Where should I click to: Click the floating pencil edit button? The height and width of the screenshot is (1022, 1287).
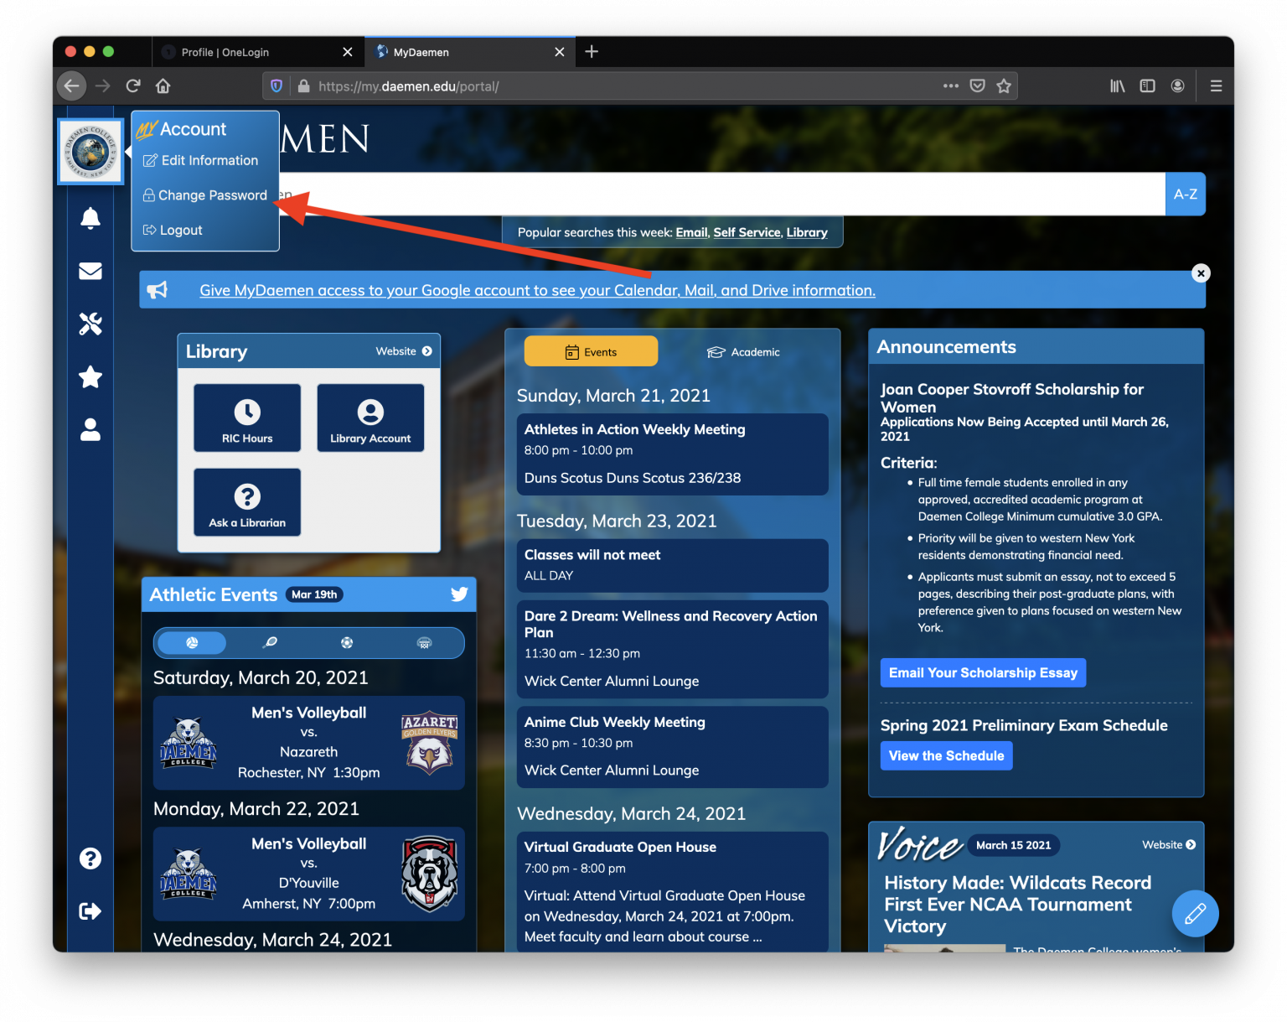1195,914
